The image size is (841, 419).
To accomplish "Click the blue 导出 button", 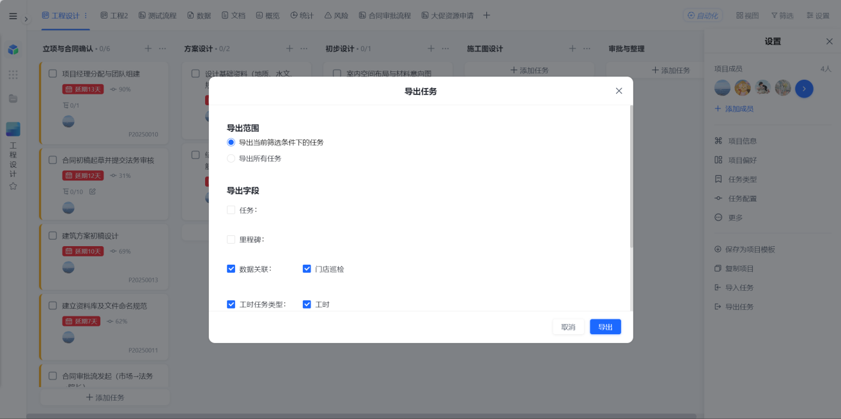I will point(605,327).
